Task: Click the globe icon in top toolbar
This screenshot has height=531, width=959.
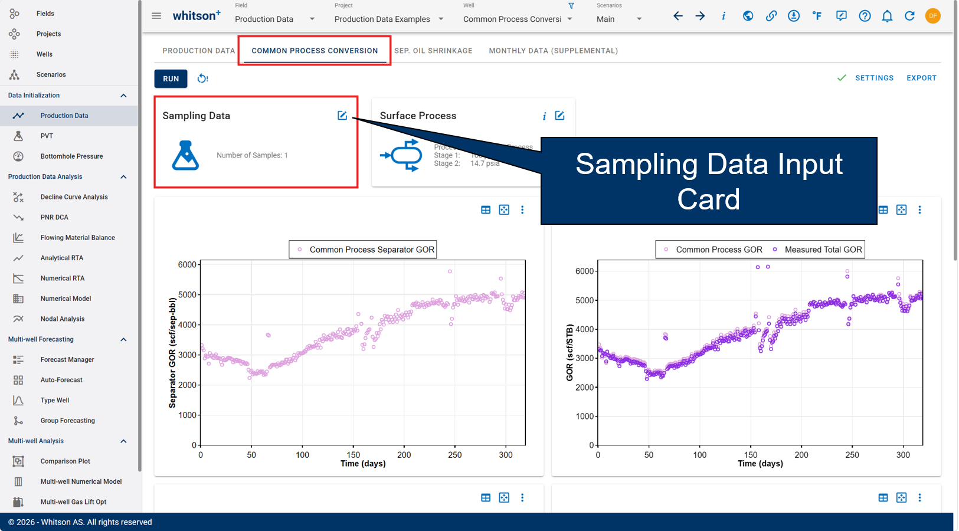Action: click(x=748, y=16)
